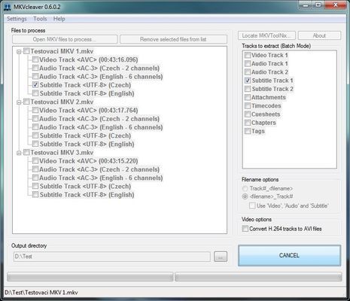
Task: Check the Testovaci MKV 2.mkv file checkbox
Action: (26, 102)
